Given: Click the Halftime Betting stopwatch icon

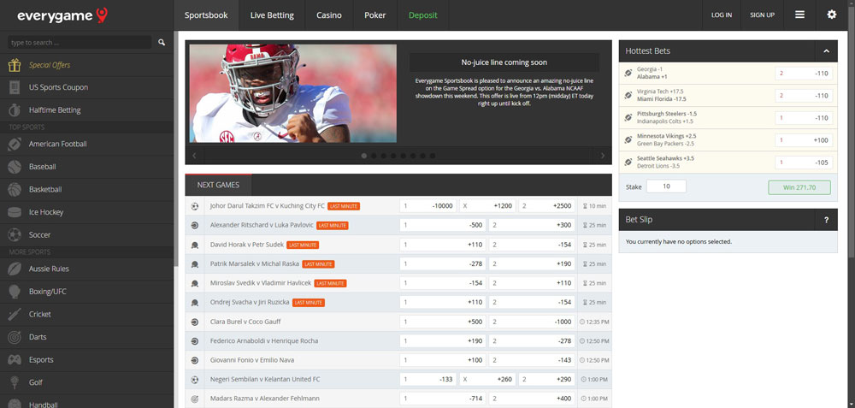Looking at the screenshot, I should (15, 110).
